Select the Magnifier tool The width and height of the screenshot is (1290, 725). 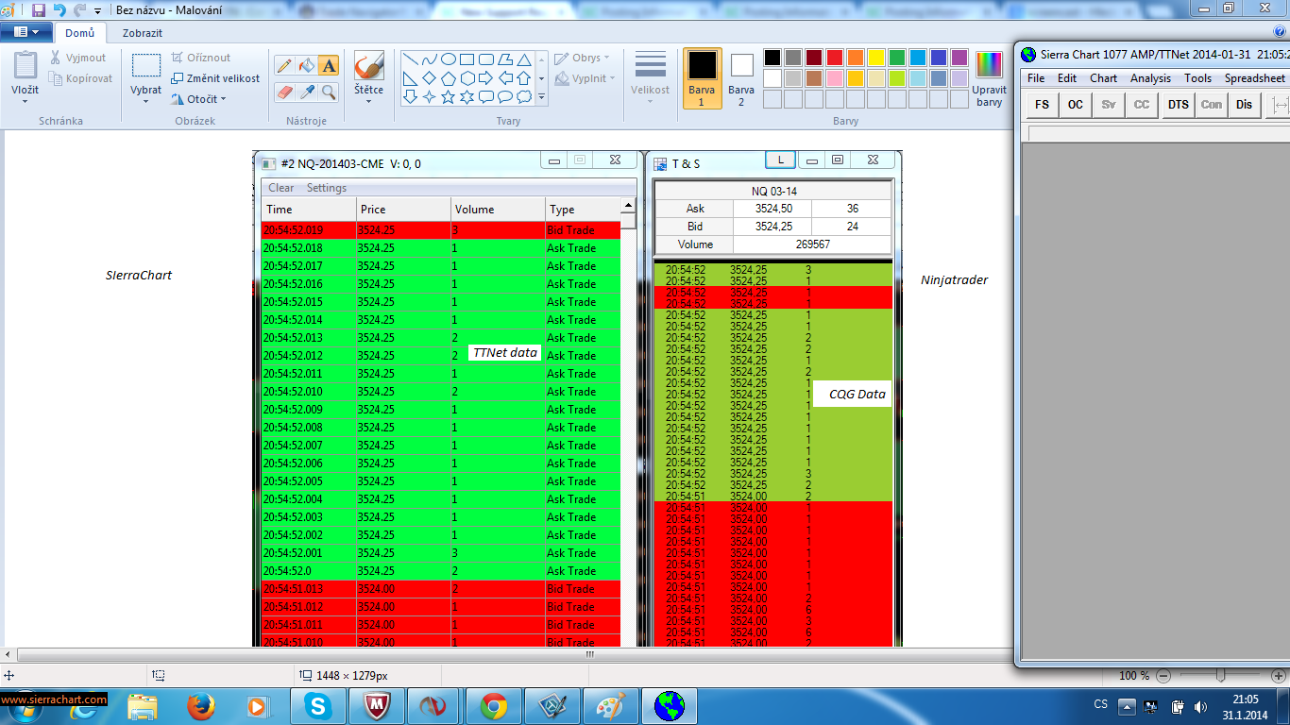click(x=329, y=92)
